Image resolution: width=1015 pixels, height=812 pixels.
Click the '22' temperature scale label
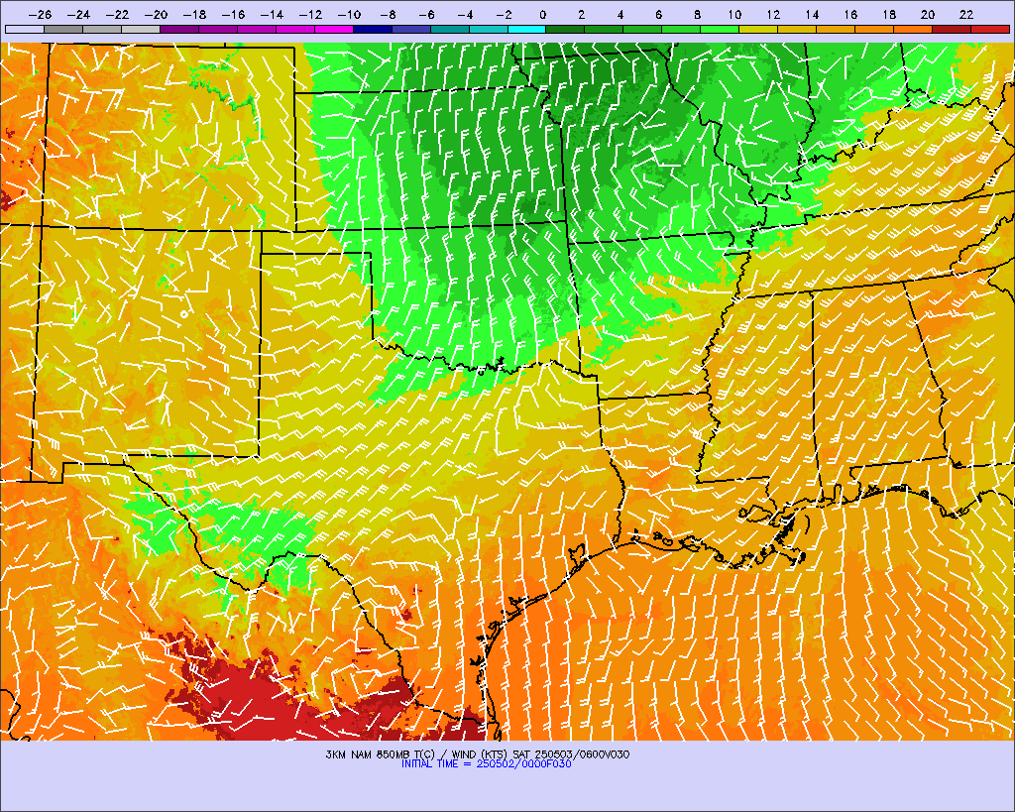966,14
